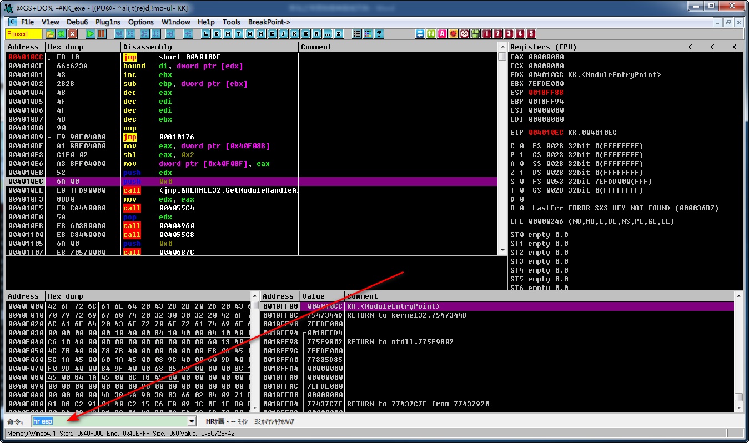
Task: Click the Value column header in stack pane
Action: coord(322,296)
